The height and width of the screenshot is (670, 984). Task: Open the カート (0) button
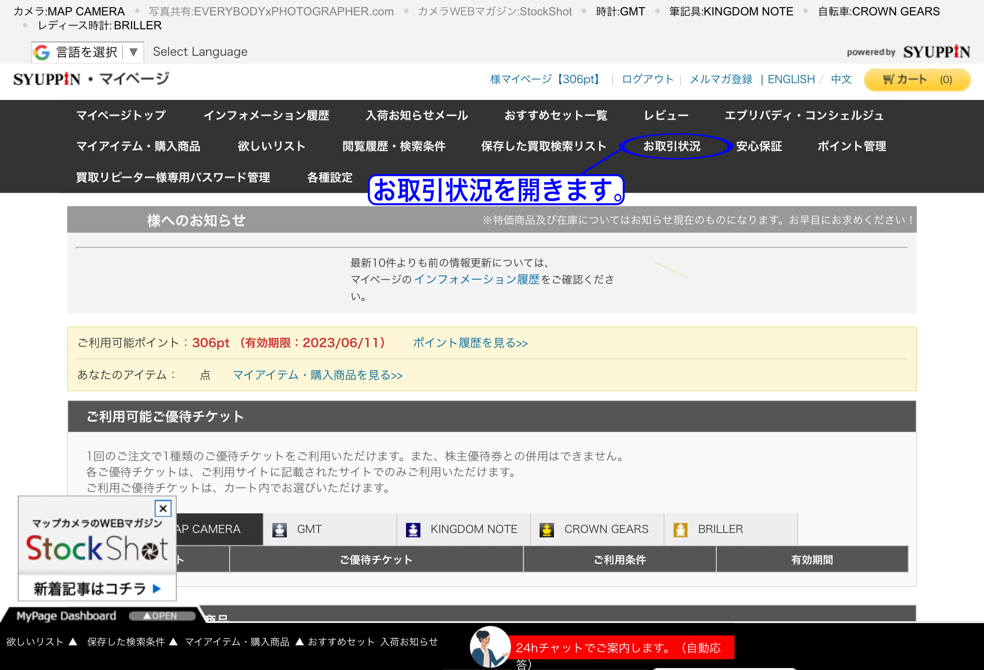coord(917,80)
